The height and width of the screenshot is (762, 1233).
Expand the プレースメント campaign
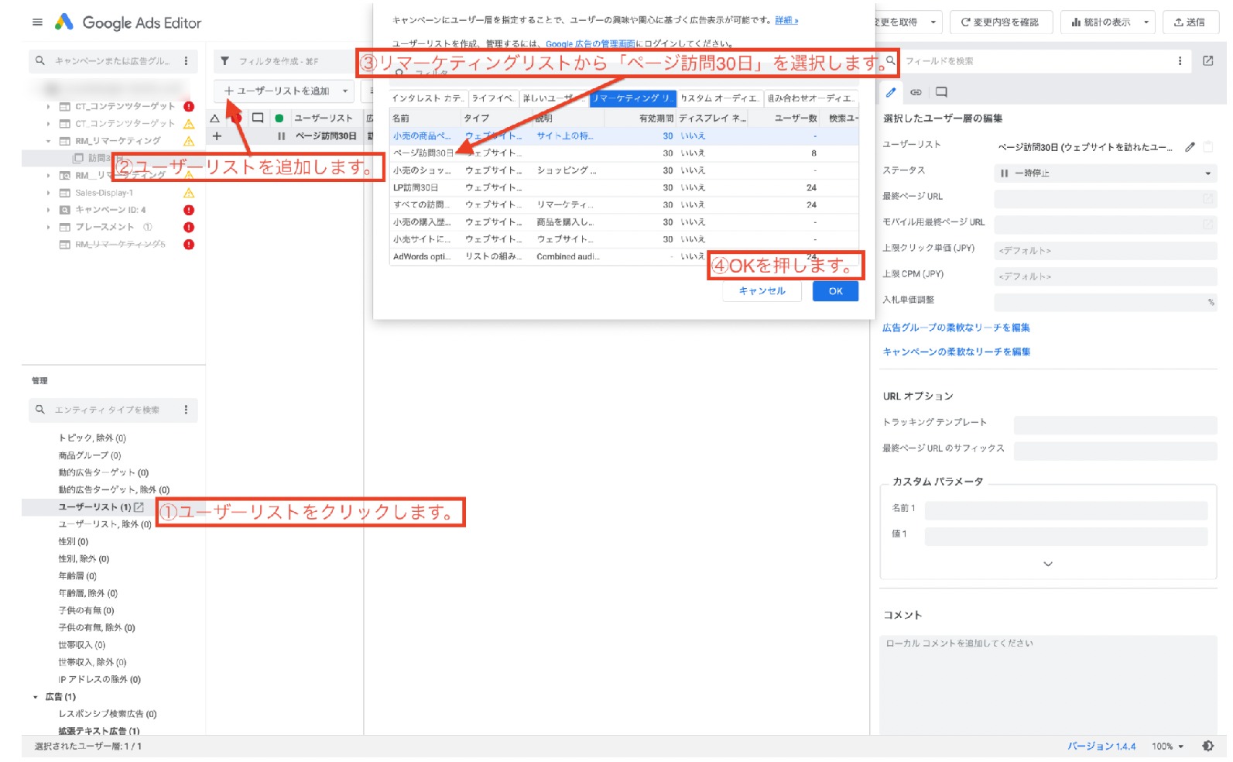[48, 227]
